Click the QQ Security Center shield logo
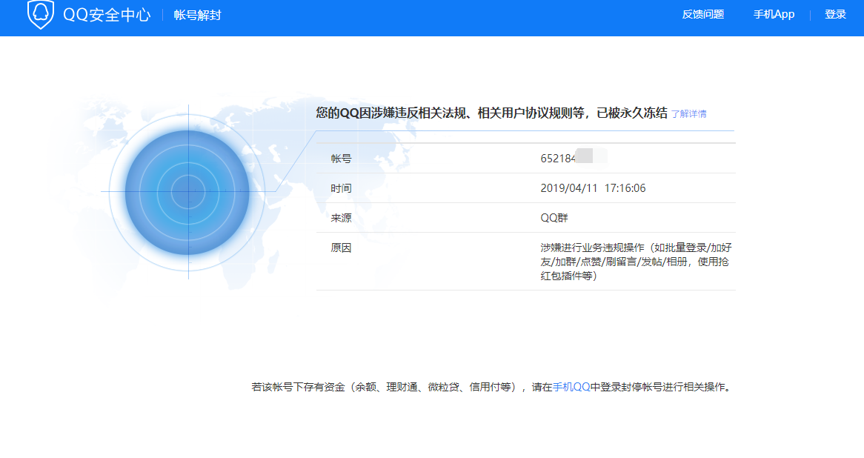The image size is (864, 458). [41, 15]
